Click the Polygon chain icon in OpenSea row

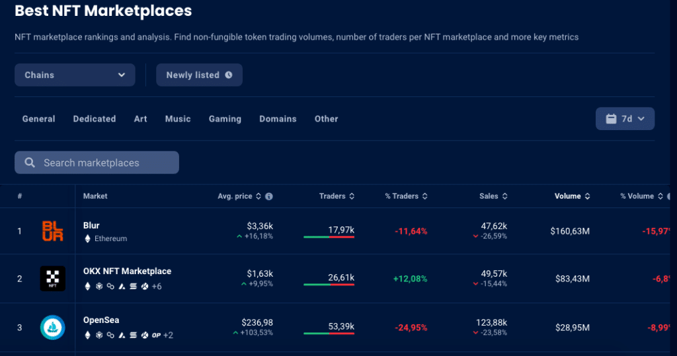[x=110, y=335]
